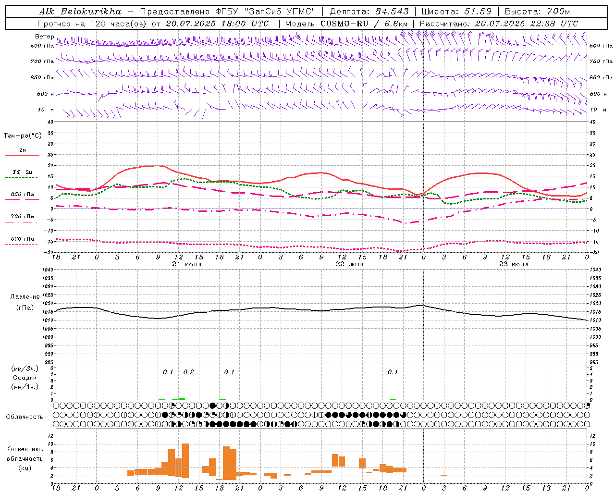Click the left 10 м wind level label

coord(46,110)
